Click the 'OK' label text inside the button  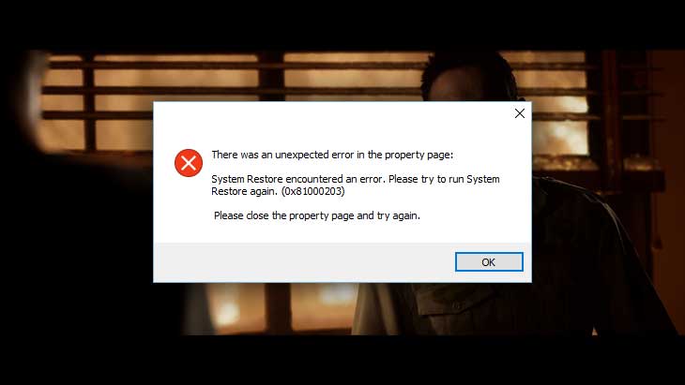point(488,262)
